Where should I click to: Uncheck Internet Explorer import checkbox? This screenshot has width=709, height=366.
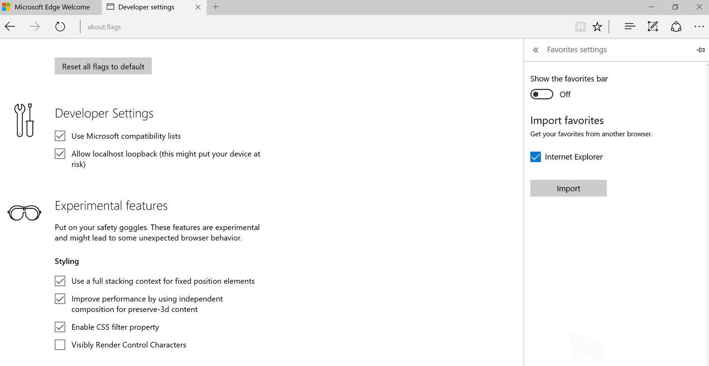(x=535, y=157)
